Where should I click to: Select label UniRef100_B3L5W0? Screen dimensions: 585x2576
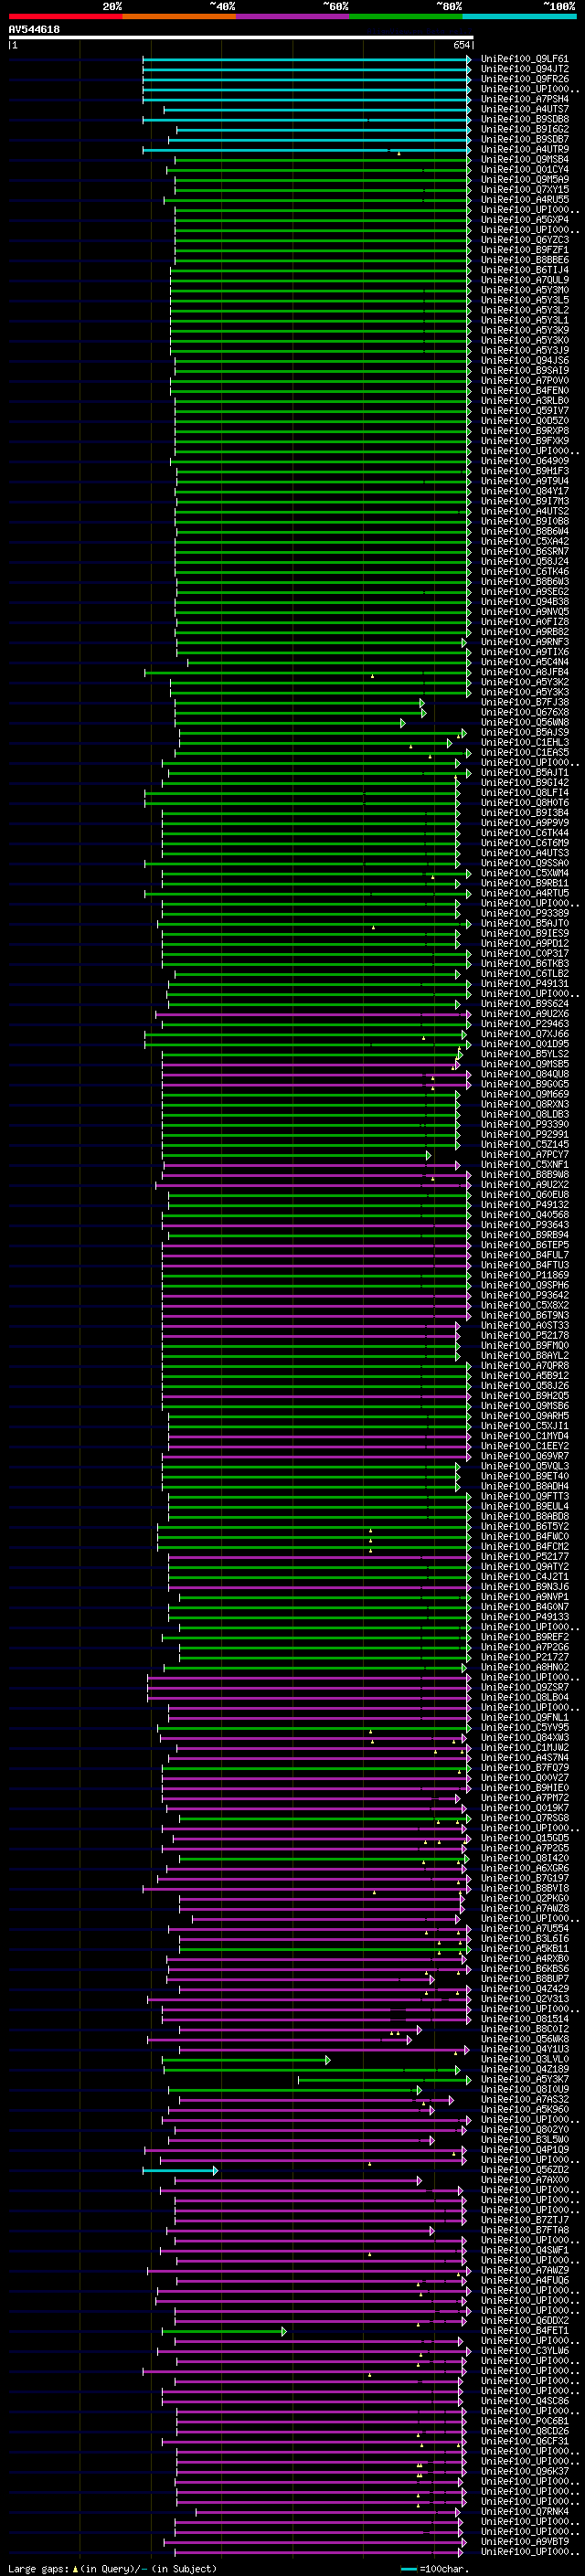(525, 2140)
